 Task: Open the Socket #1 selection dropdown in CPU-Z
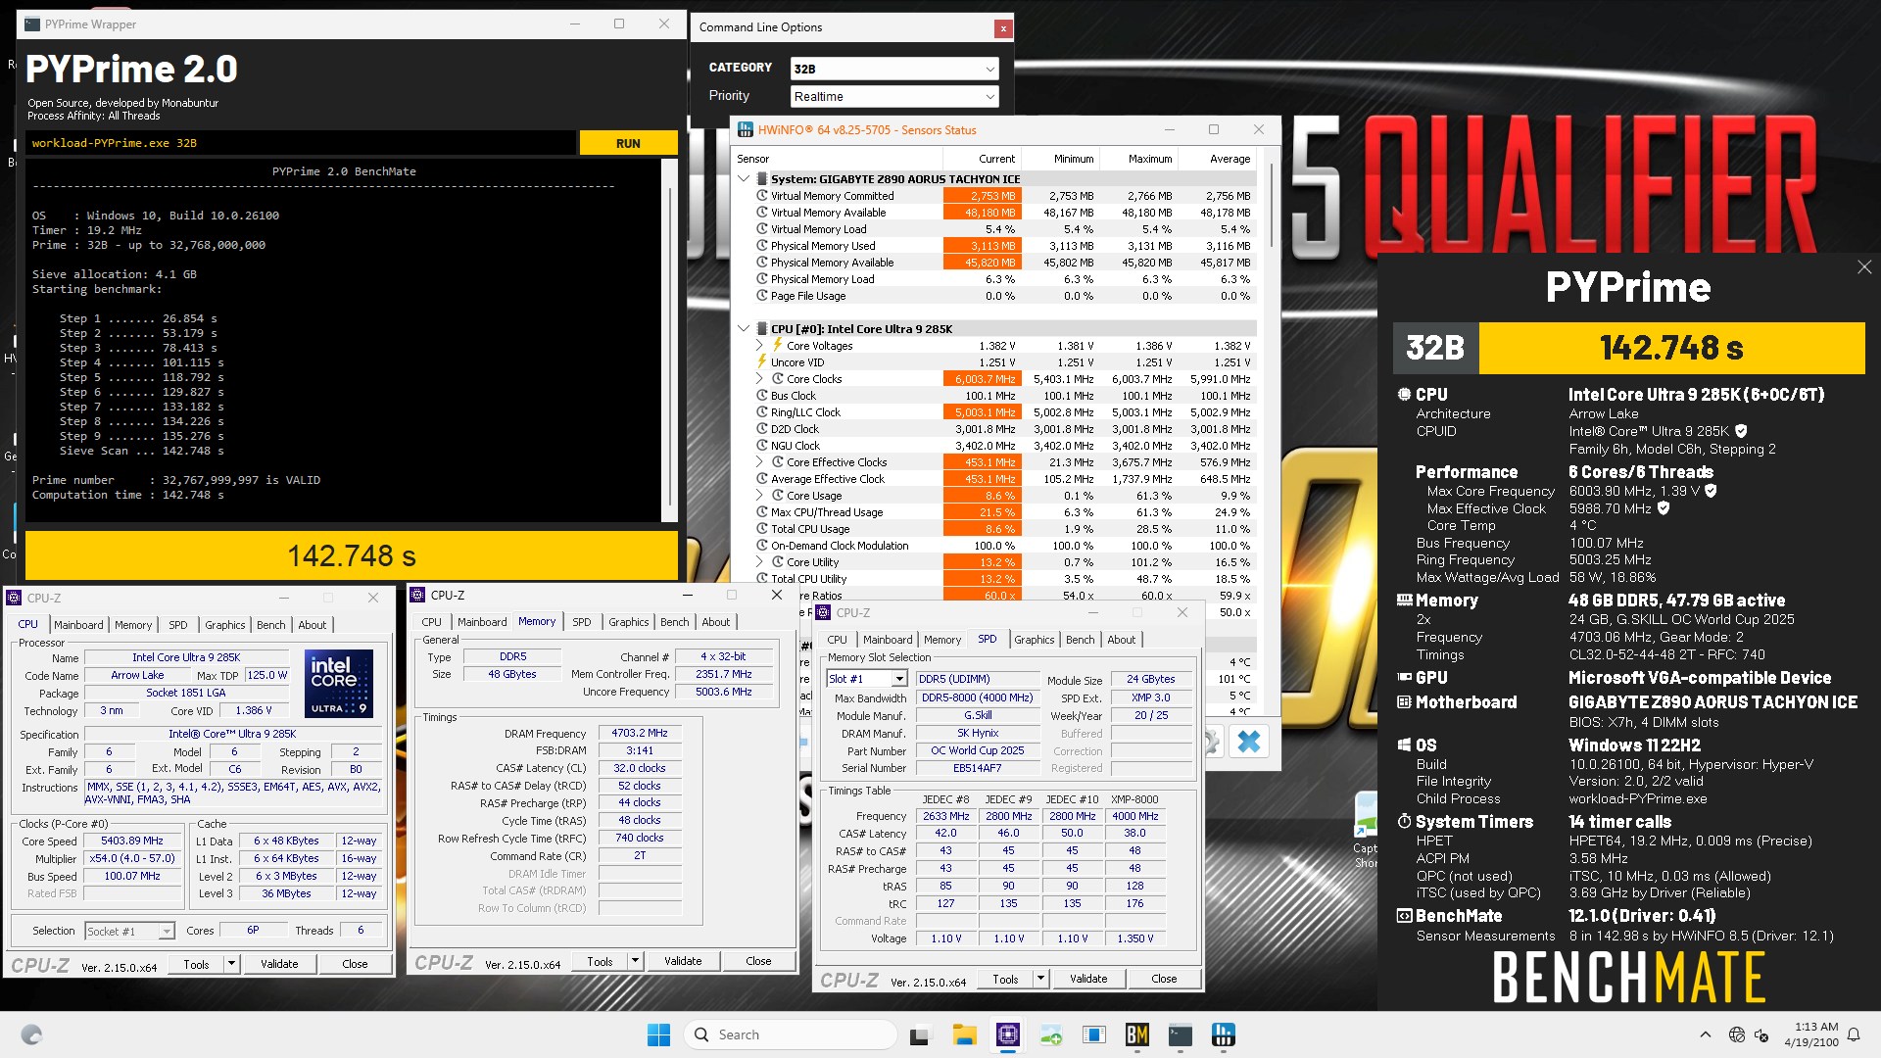point(129,931)
